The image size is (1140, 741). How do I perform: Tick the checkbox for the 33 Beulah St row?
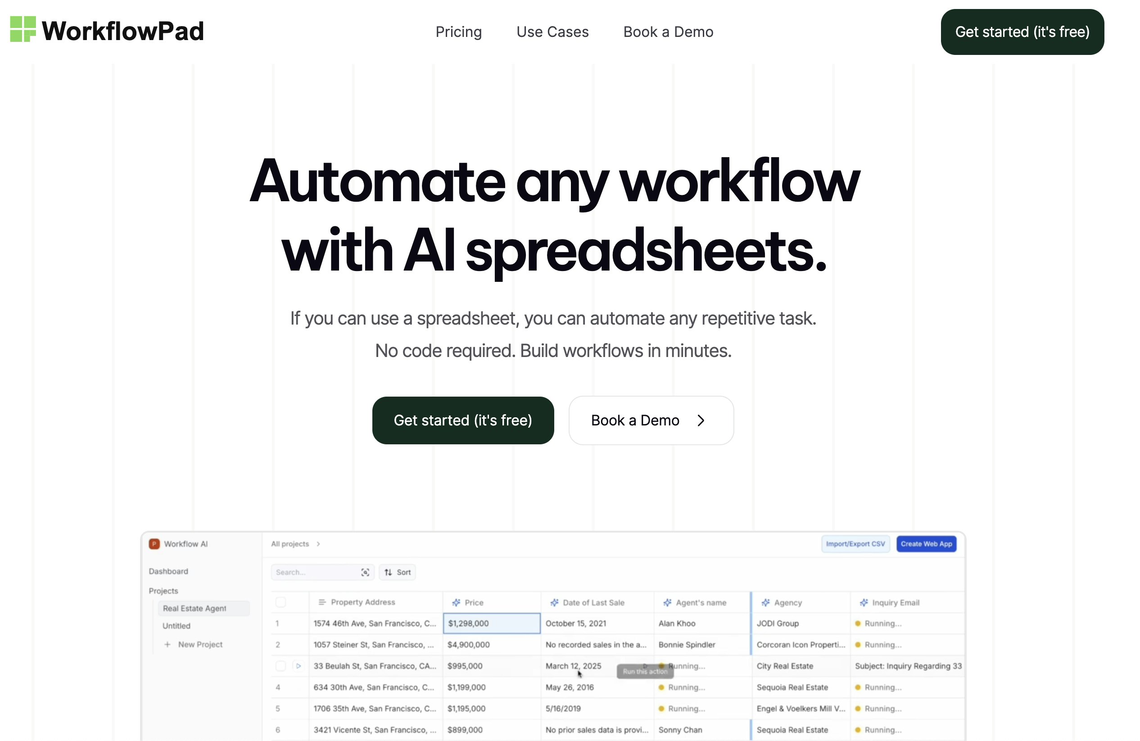click(280, 666)
